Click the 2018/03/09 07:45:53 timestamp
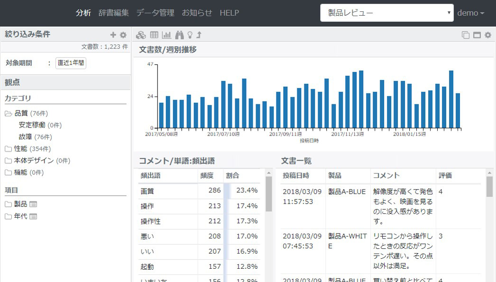Viewport: 496px width, 282px height. 302,241
